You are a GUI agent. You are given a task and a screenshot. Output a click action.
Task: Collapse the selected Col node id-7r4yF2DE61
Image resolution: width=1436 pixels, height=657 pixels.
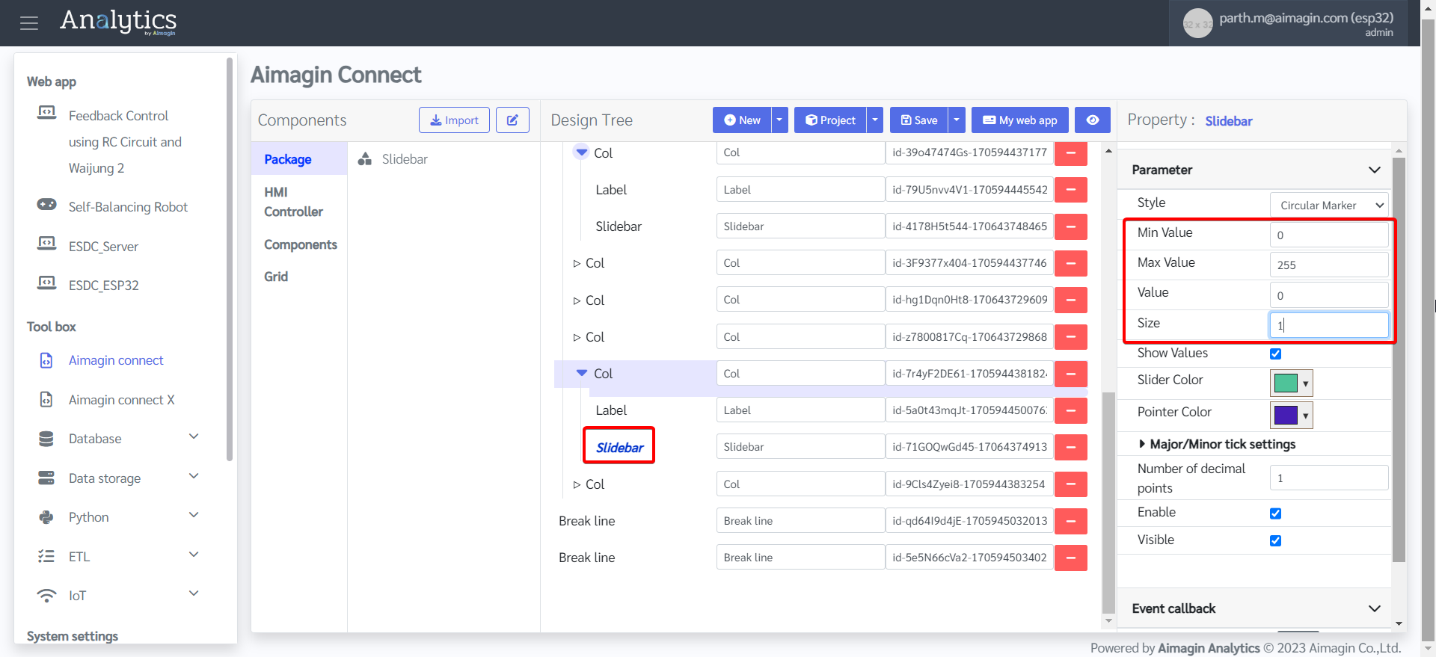click(581, 373)
